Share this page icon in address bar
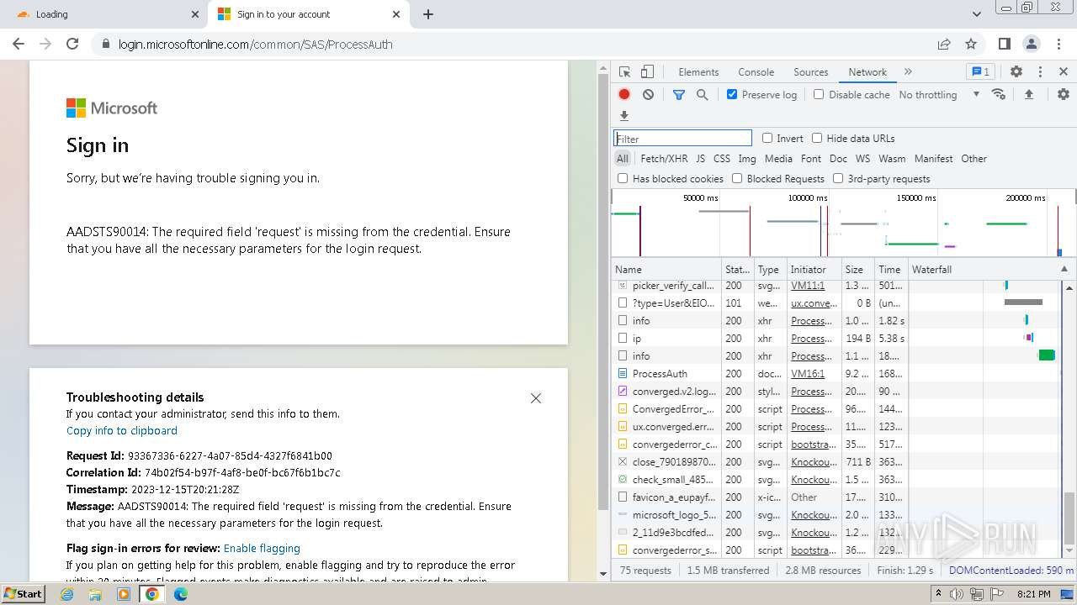 pyautogui.click(x=944, y=44)
